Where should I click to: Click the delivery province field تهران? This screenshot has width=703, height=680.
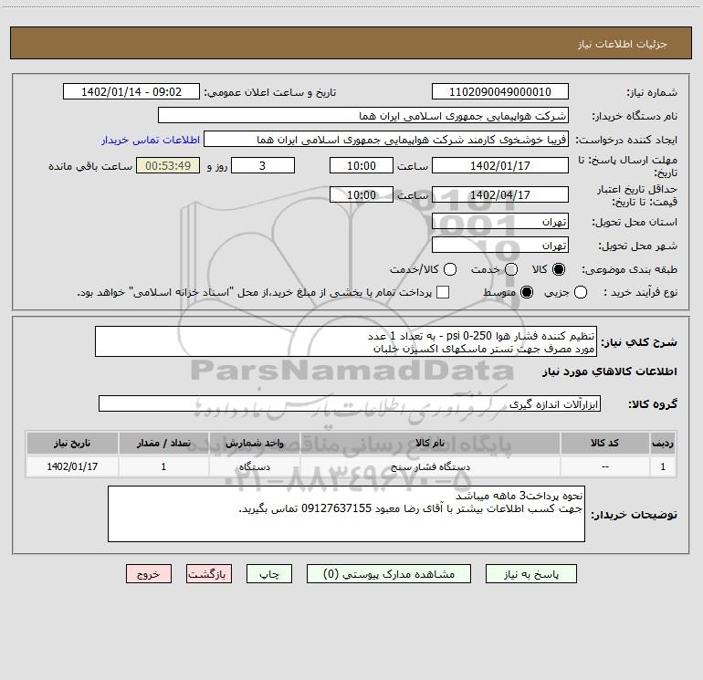tap(500, 222)
